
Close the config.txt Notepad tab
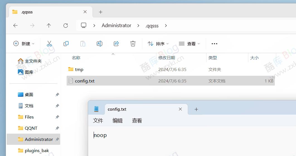click(180, 109)
